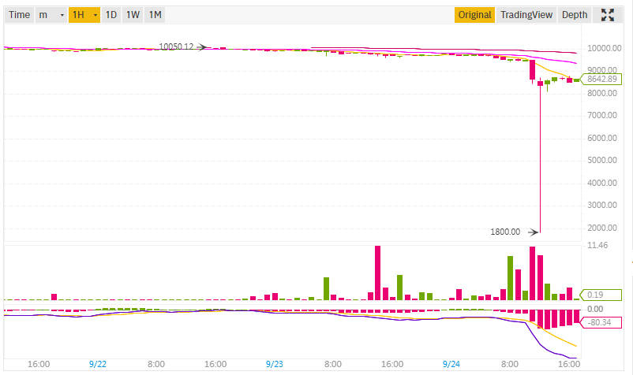Click the 11.46 volume axis label
633x375 pixels.
597,245
